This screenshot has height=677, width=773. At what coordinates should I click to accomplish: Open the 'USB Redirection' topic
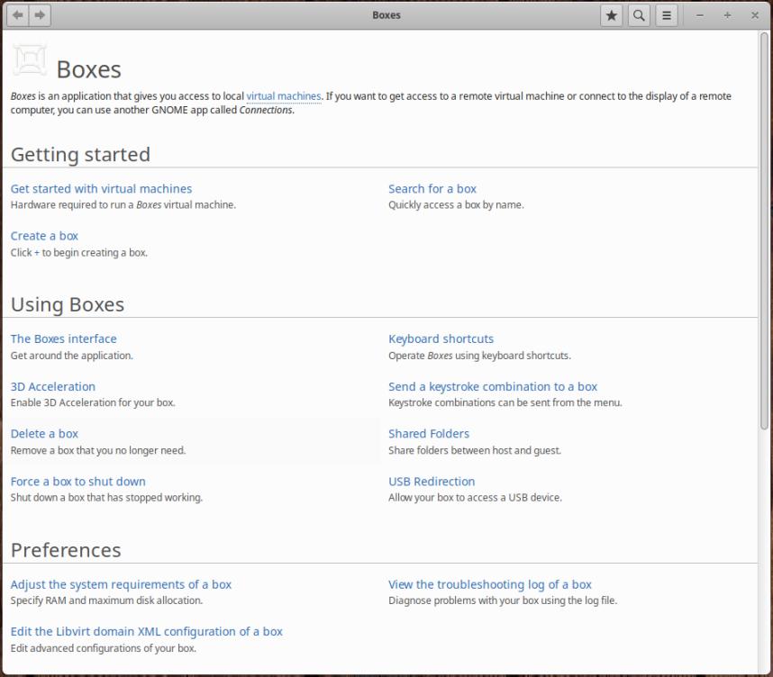432,482
